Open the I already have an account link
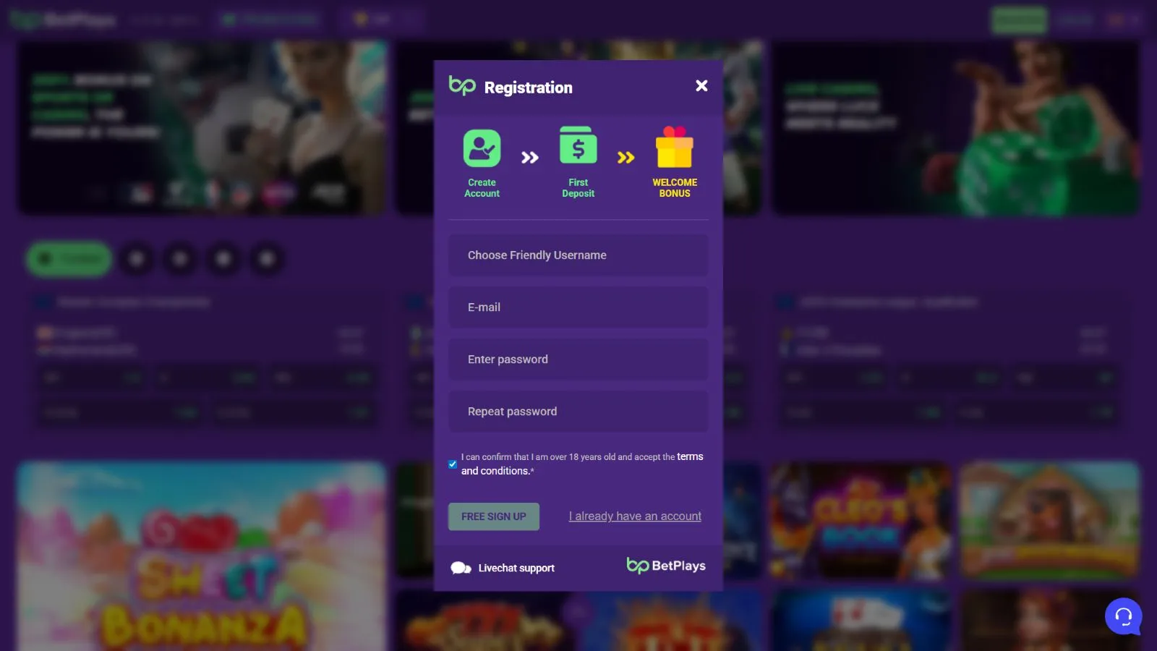The image size is (1157, 651). click(x=635, y=516)
